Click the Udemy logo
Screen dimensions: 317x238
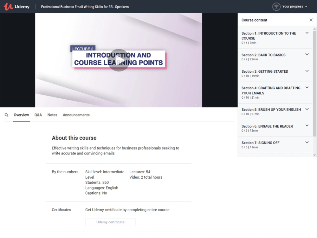coord(17,6)
